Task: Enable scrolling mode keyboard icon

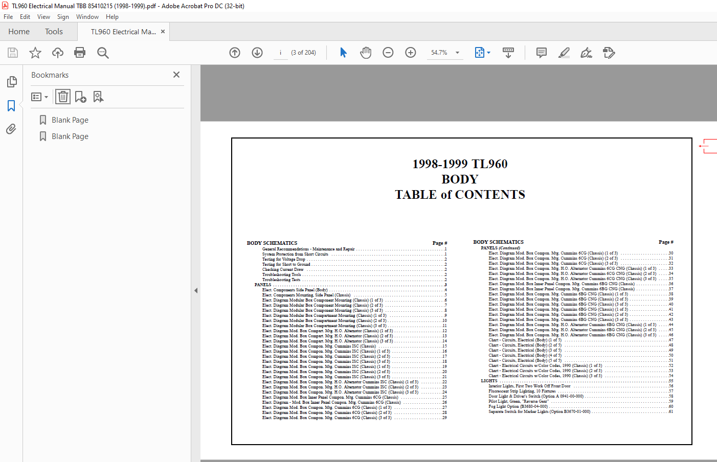Action: 508,53
